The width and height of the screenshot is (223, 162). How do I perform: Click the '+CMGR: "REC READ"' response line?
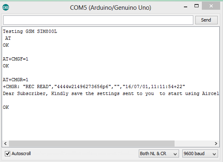point(94,86)
